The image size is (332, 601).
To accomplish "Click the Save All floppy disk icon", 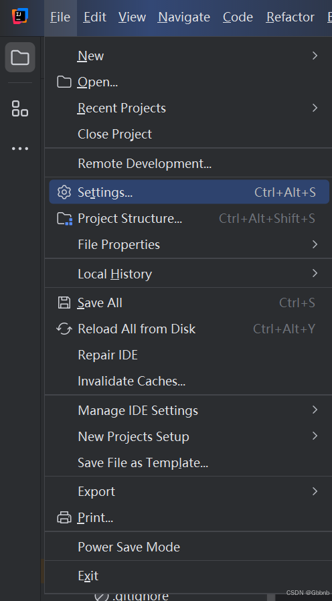I will (x=64, y=303).
